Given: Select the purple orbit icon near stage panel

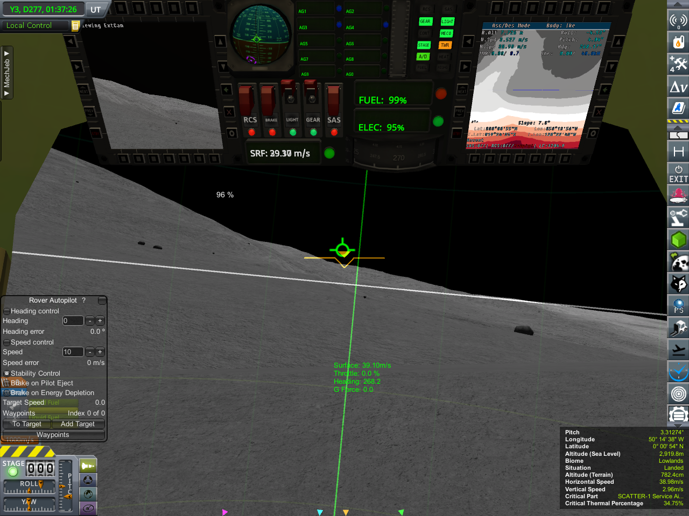Looking at the screenshot, I should 88,508.
